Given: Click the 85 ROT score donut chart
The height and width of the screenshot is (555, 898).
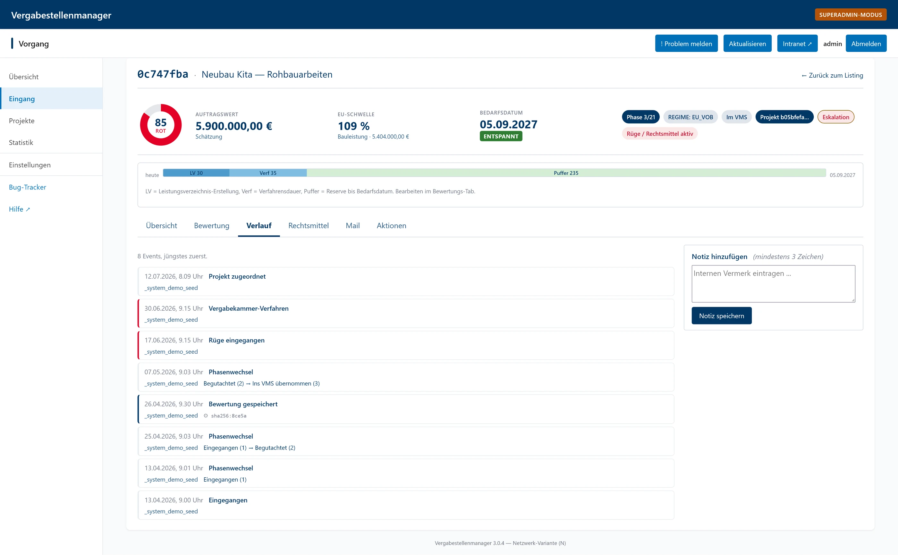Looking at the screenshot, I should pos(160,125).
